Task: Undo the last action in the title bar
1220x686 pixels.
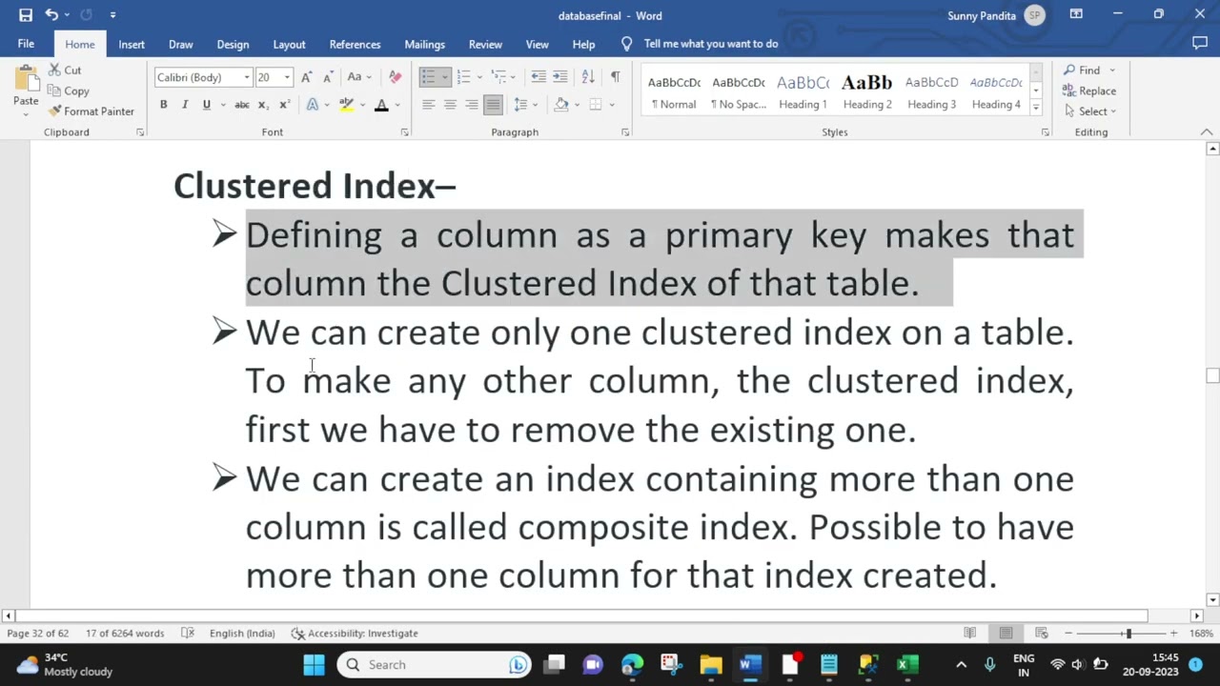Action: point(51,15)
